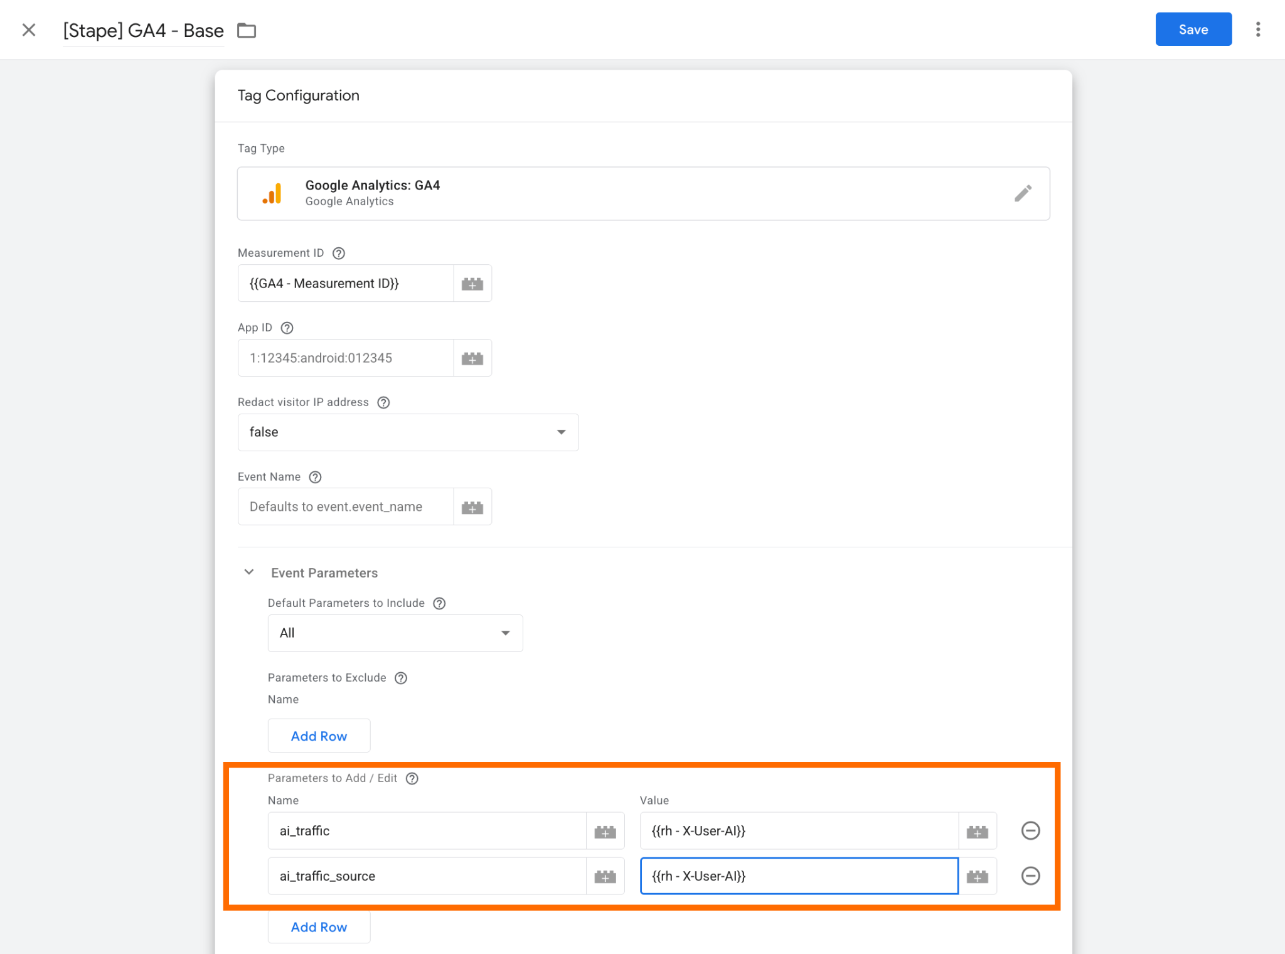Insert variable for ai_traffic value field
1285x954 pixels.
(978, 831)
